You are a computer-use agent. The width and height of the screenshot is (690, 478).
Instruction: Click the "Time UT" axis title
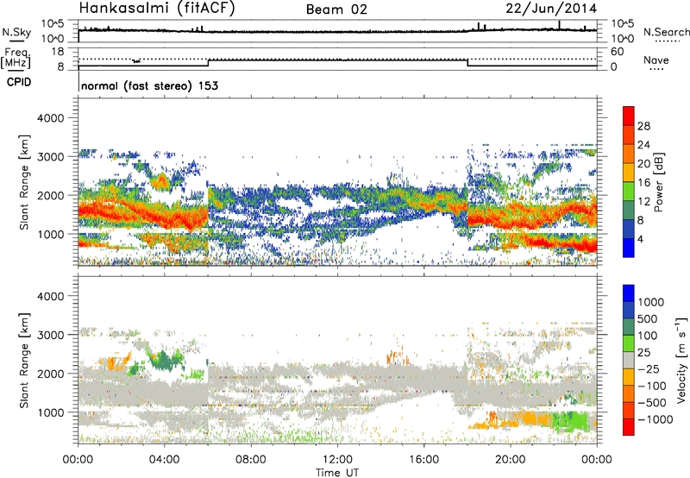click(x=337, y=473)
